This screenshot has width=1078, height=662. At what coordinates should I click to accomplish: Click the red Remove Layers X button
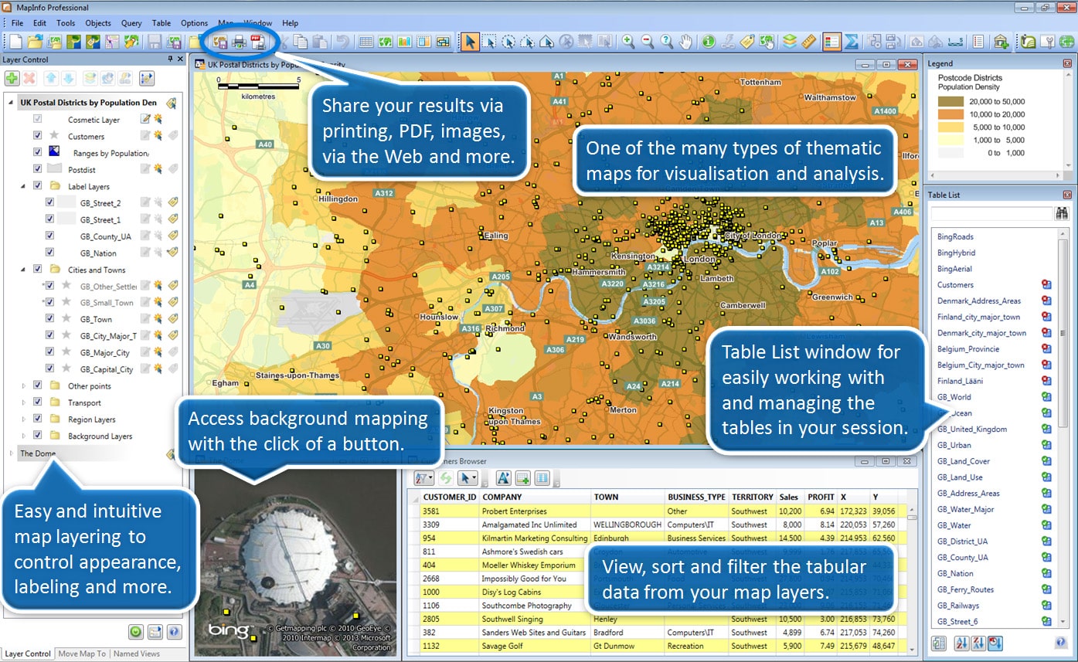tap(29, 78)
